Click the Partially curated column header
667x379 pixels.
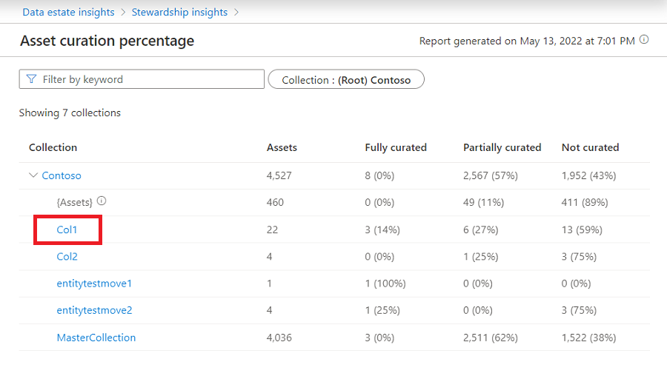pos(502,147)
